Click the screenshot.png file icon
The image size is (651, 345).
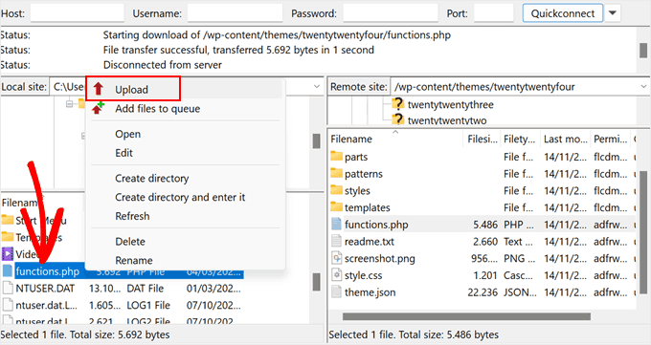336,258
